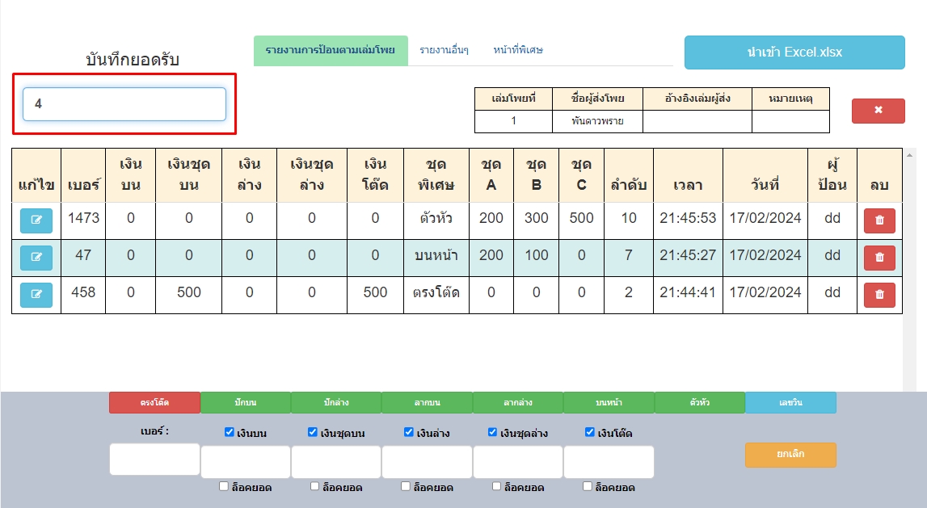Open the หน้าที่พิเศษ tab
This screenshot has width=927, height=508.
pyautogui.click(x=518, y=50)
